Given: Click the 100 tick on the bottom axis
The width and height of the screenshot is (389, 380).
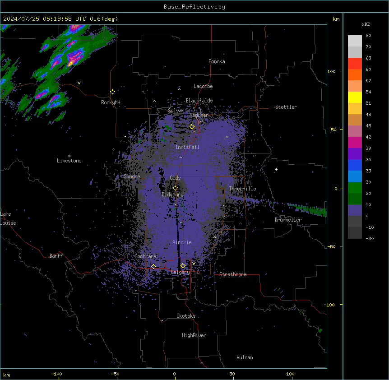Looking at the screenshot, I should pyautogui.click(x=291, y=374).
